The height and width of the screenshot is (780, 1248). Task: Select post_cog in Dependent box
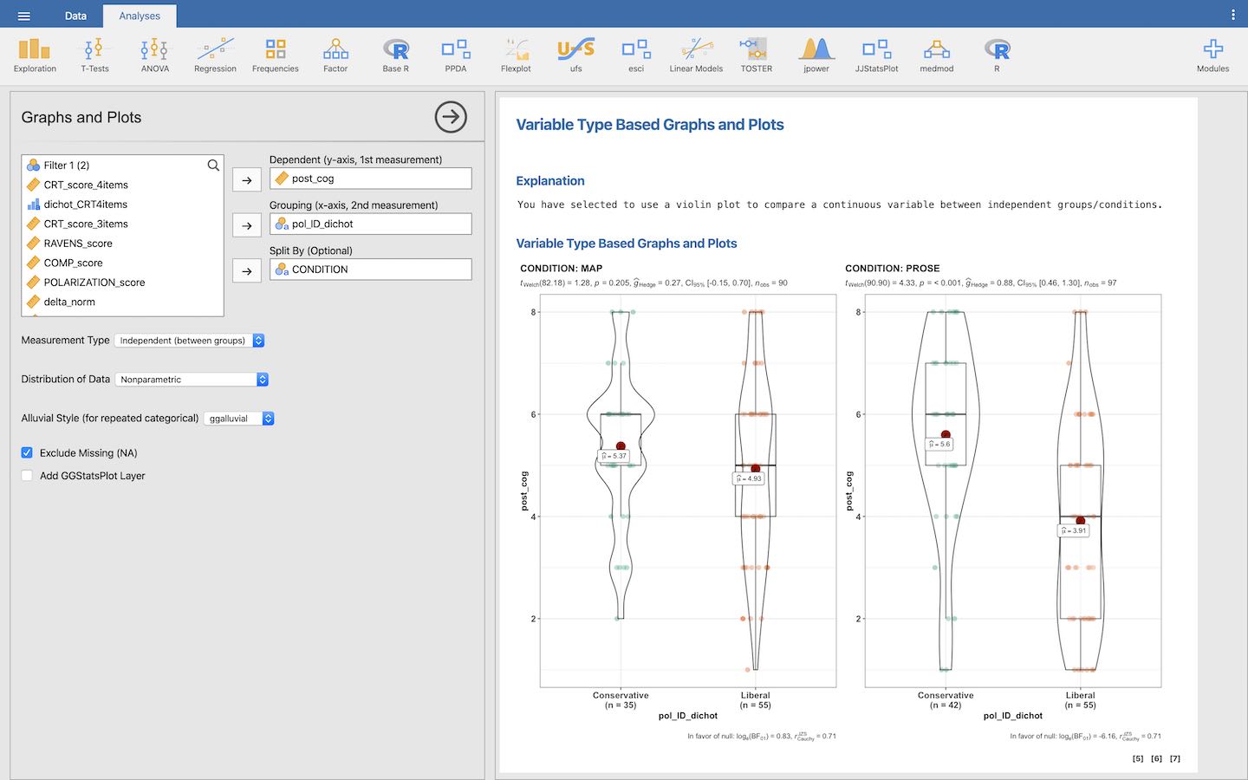[370, 179]
